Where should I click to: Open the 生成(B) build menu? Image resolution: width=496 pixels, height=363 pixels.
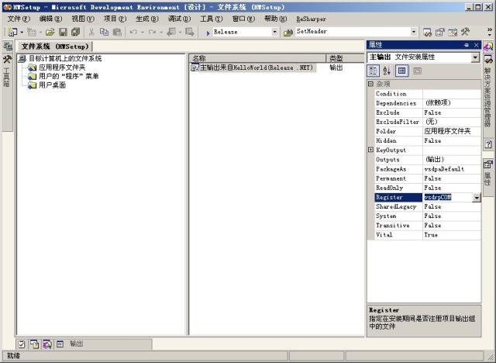[x=146, y=18]
